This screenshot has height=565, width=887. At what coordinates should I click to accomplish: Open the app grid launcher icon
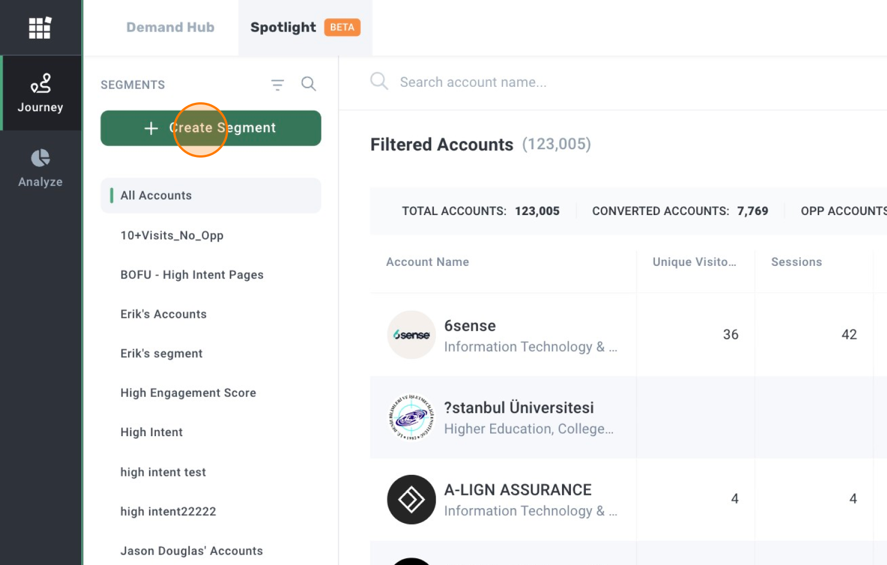tap(40, 28)
